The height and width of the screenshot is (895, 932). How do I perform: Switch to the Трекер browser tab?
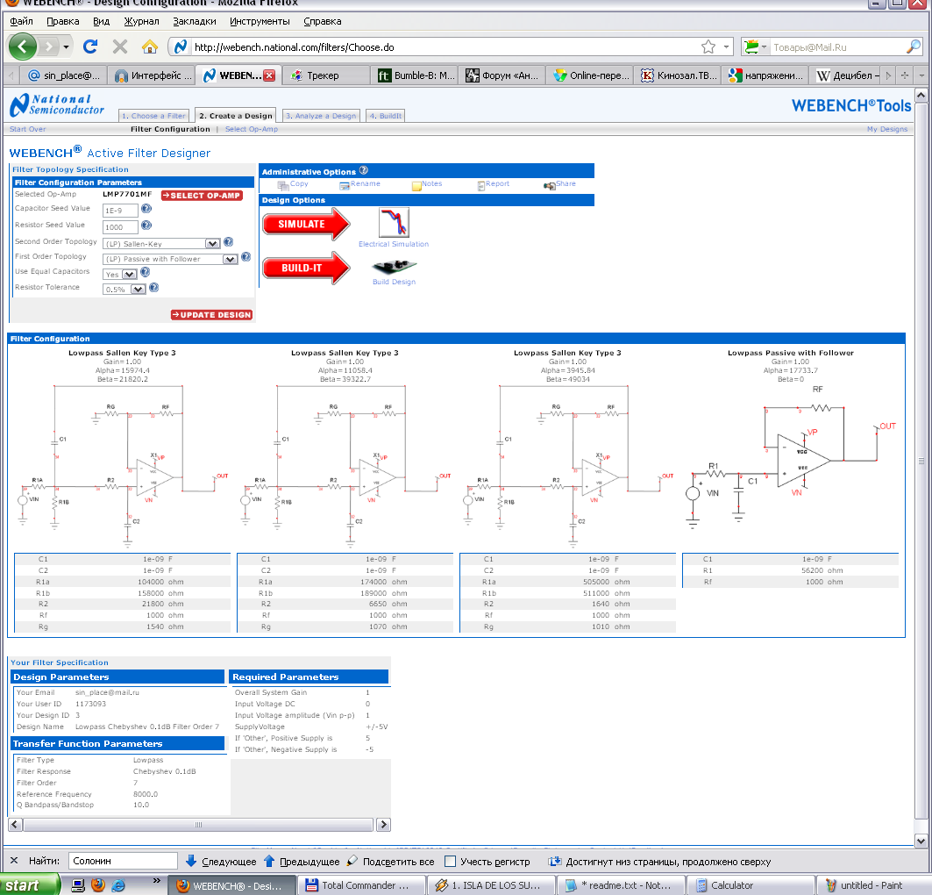(324, 75)
